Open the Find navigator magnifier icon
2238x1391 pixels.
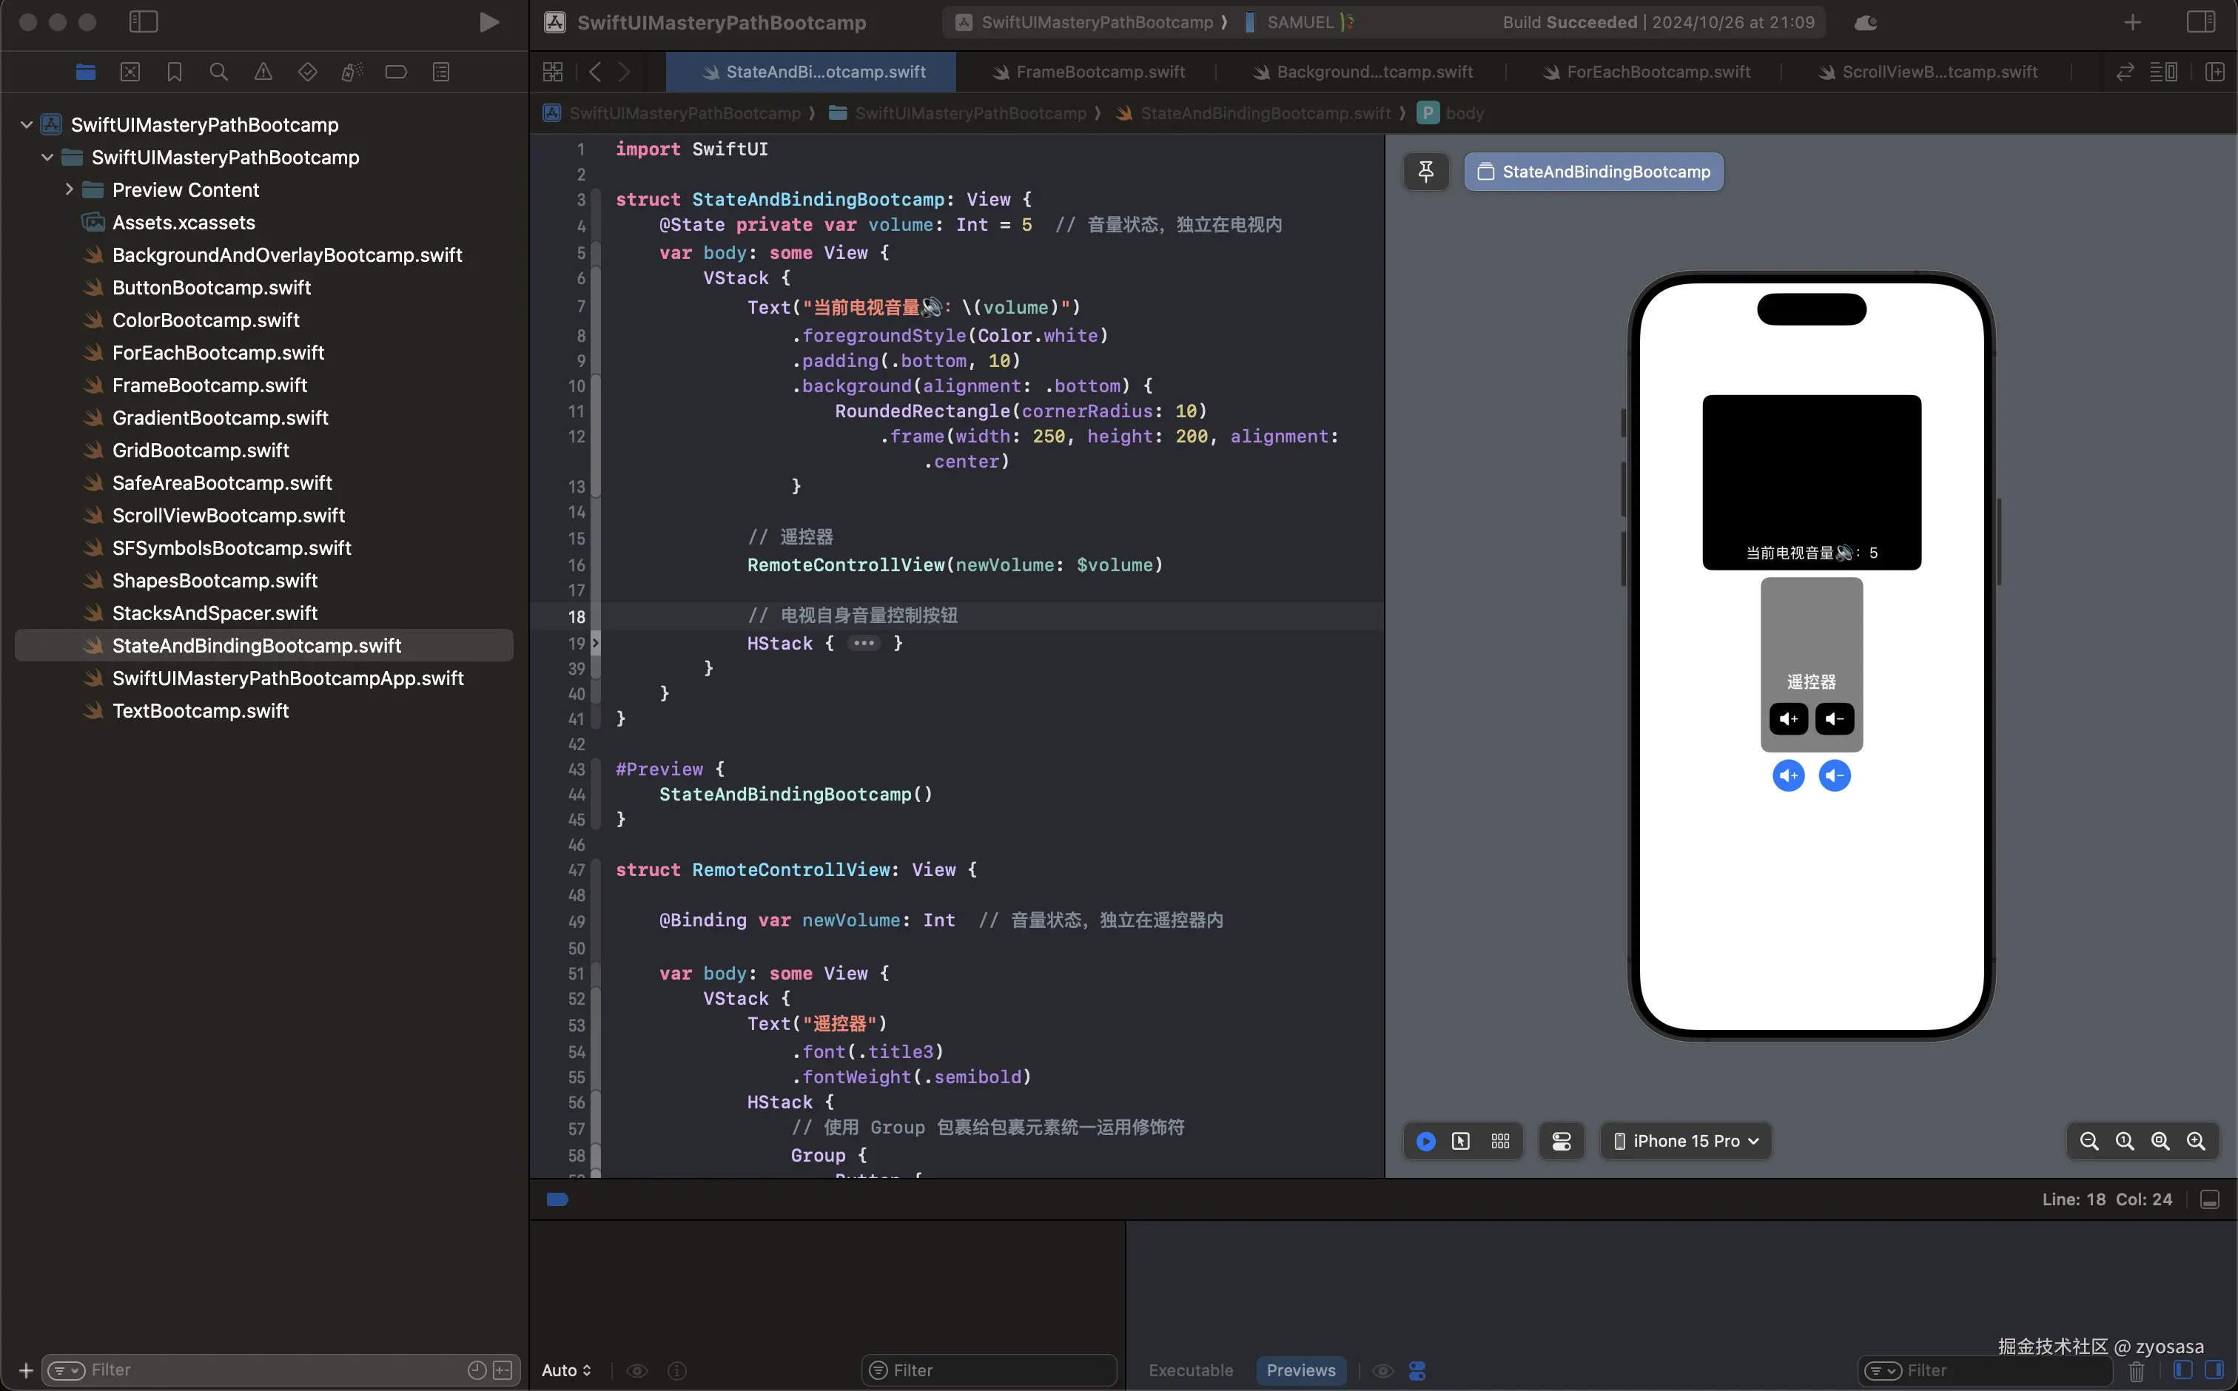click(x=218, y=72)
